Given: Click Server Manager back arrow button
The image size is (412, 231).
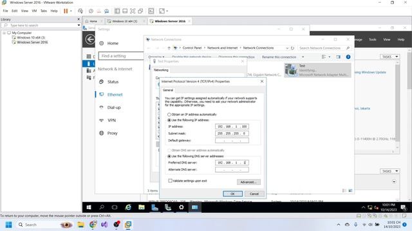Looking at the screenshot, I should (90, 40).
